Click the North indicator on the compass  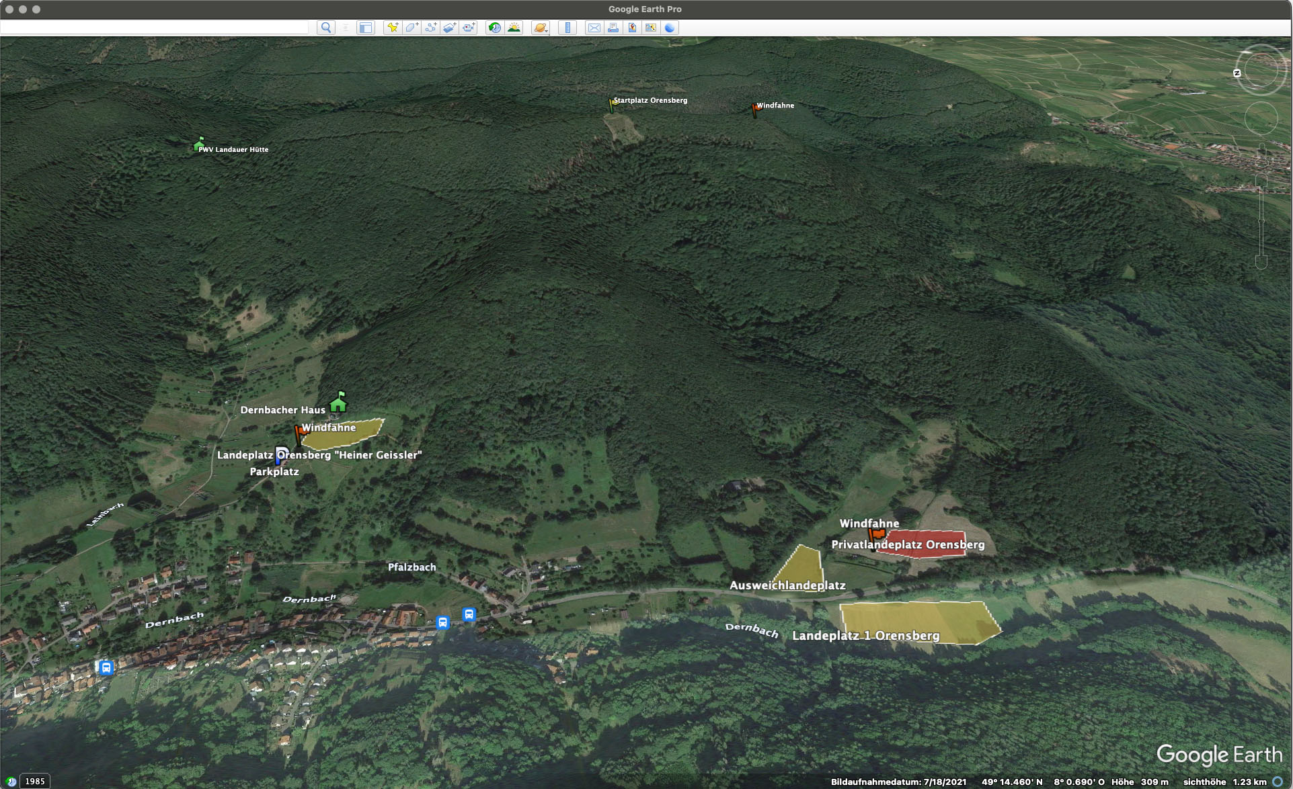tap(1237, 73)
